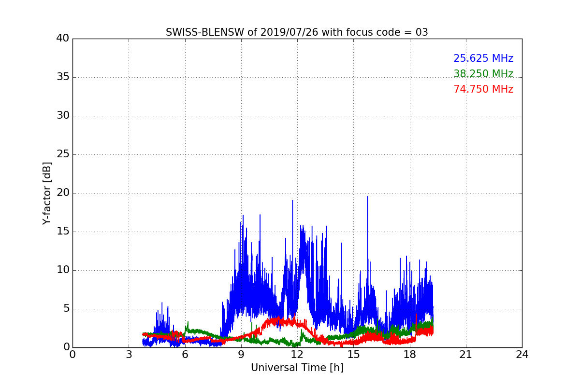Click the Universal Time [h] axis label
This screenshot has width=580, height=386.
coord(297,368)
